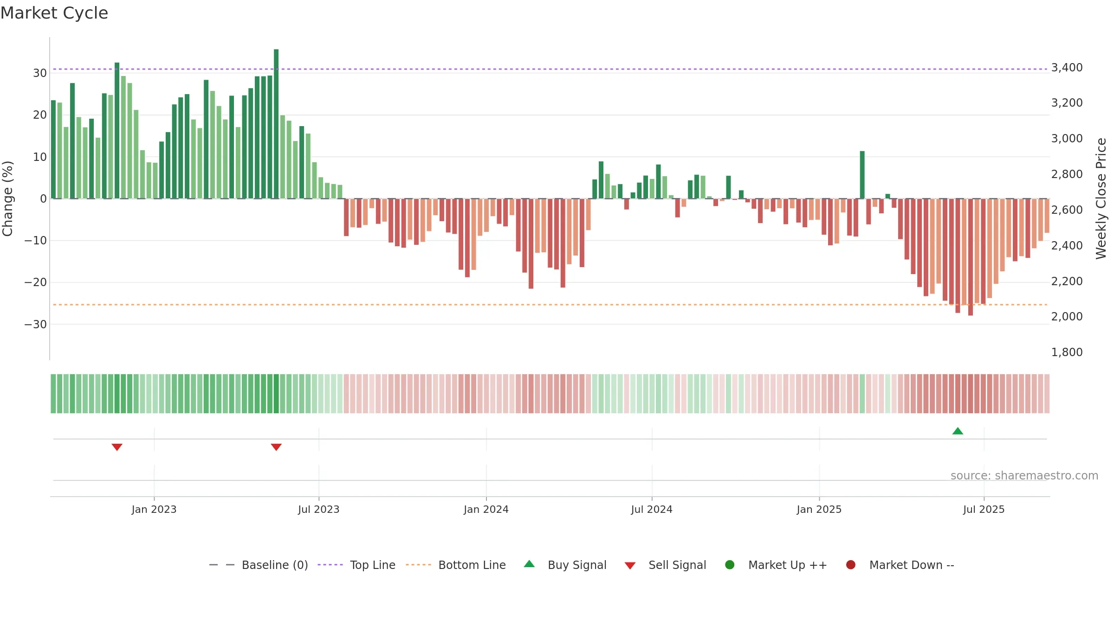The image size is (1114, 626).
Task: Toggle the Market Up ++ legend entry
Action: point(776,565)
